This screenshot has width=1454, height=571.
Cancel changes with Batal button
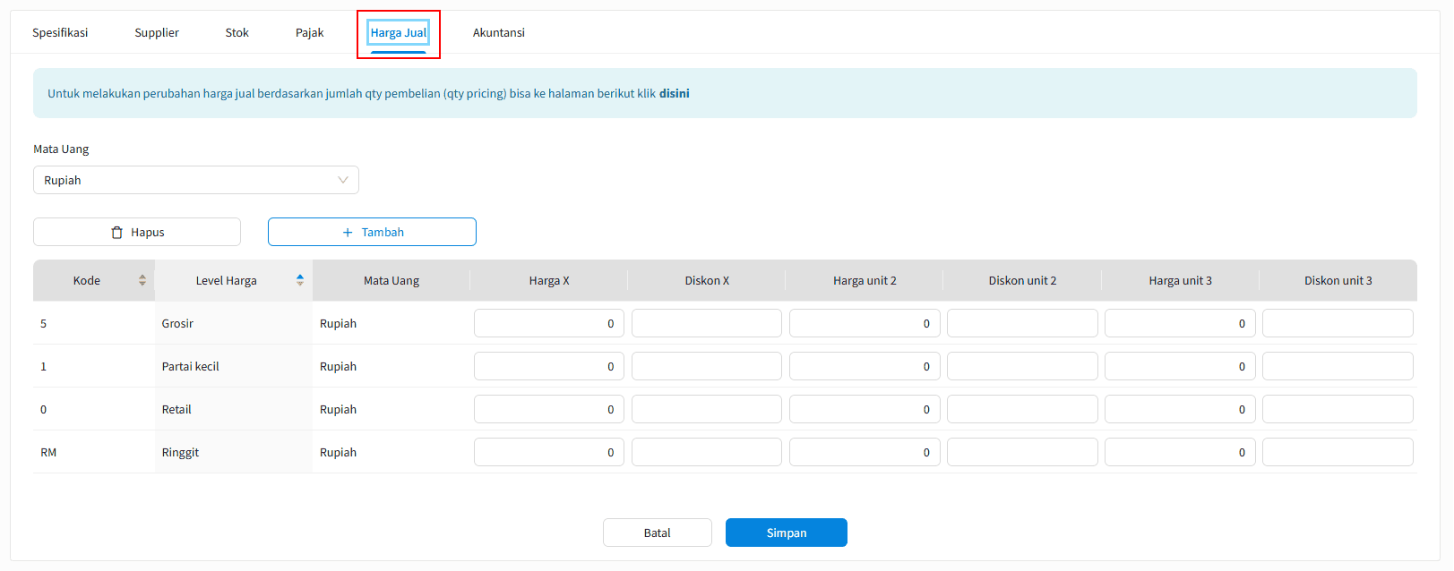(657, 533)
